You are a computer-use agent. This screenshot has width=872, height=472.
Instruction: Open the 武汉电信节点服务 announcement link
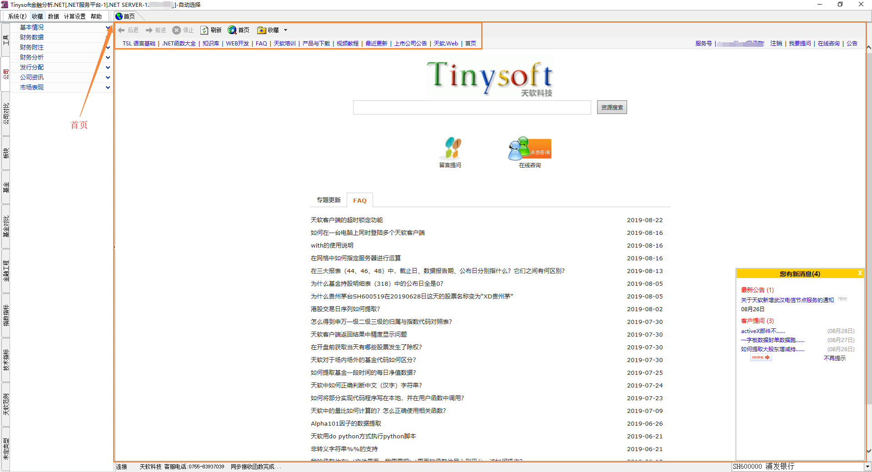click(787, 300)
